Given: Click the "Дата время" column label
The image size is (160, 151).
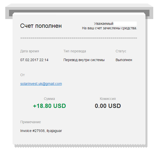Looking at the screenshot, I should (30, 51).
